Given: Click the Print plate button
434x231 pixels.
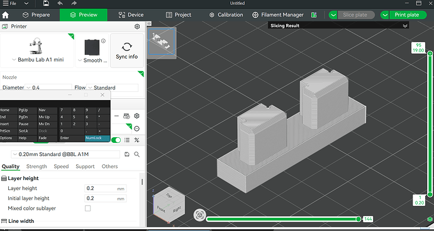Looking at the screenshot, I should (x=408, y=15).
